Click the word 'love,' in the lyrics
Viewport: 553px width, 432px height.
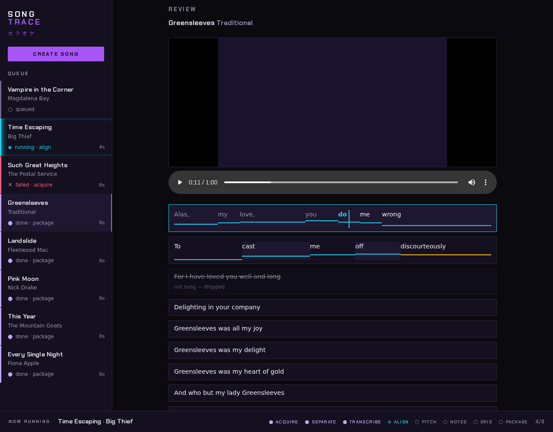tap(247, 214)
